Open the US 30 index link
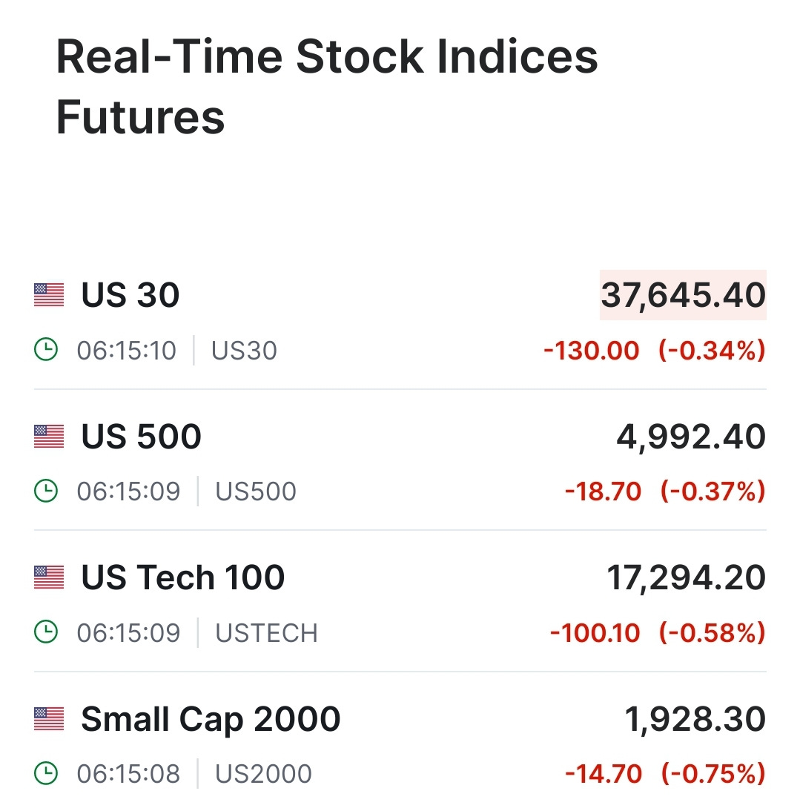The width and height of the screenshot is (800, 808). tap(130, 295)
